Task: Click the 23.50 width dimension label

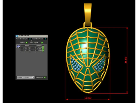Action: pyautogui.click(x=88, y=98)
